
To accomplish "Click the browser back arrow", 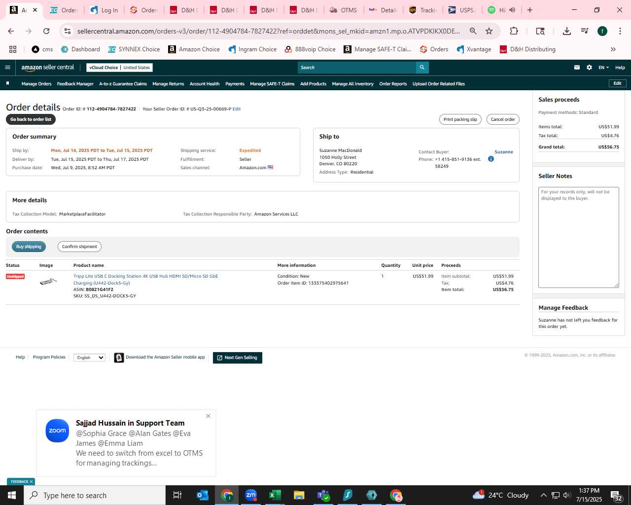I will [x=11, y=31].
